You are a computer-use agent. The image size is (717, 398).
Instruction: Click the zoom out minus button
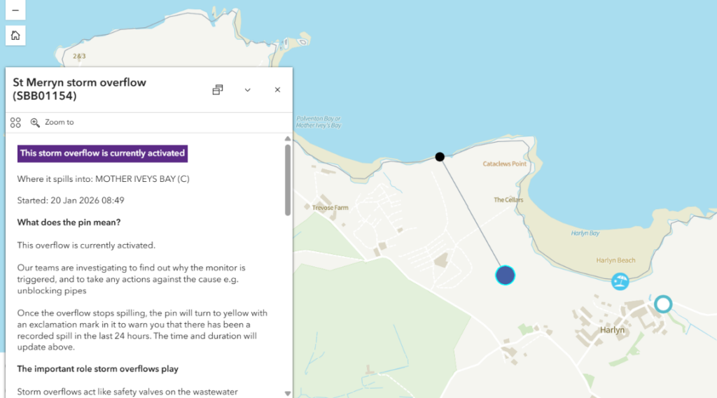point(15,10)
